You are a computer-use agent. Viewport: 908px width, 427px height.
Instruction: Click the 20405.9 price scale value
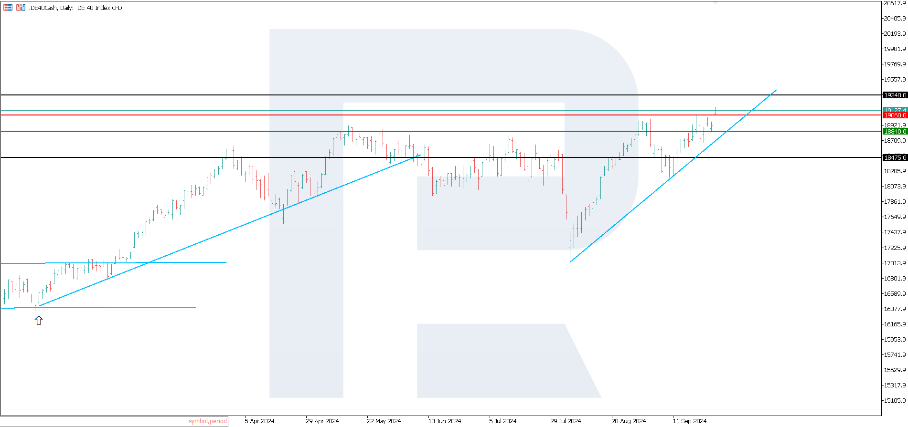point(895,19)
